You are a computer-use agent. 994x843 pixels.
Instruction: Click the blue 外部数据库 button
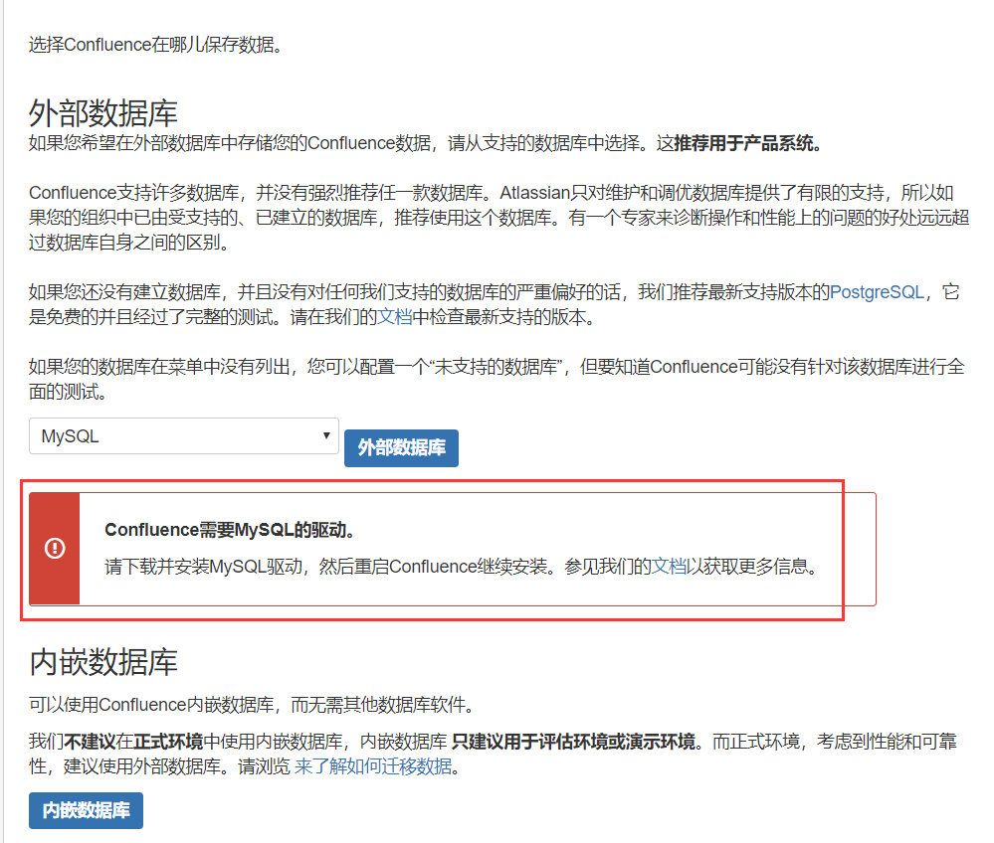401,447
